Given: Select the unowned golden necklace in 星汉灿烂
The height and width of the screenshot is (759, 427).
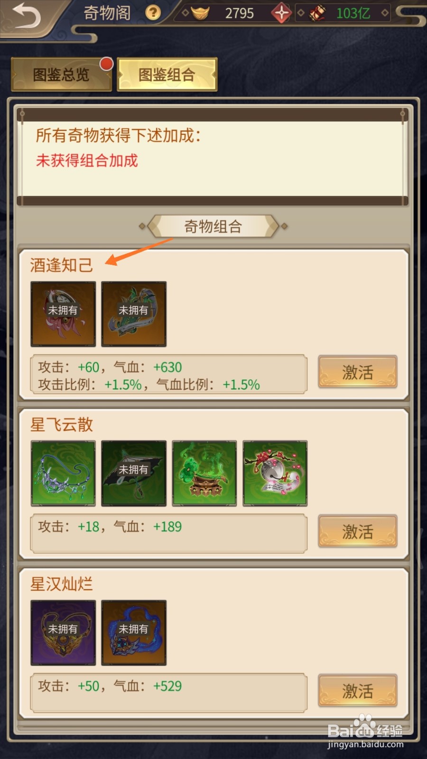Looking at the screenshot, I should pyautogui.click(x=63, y=633).
